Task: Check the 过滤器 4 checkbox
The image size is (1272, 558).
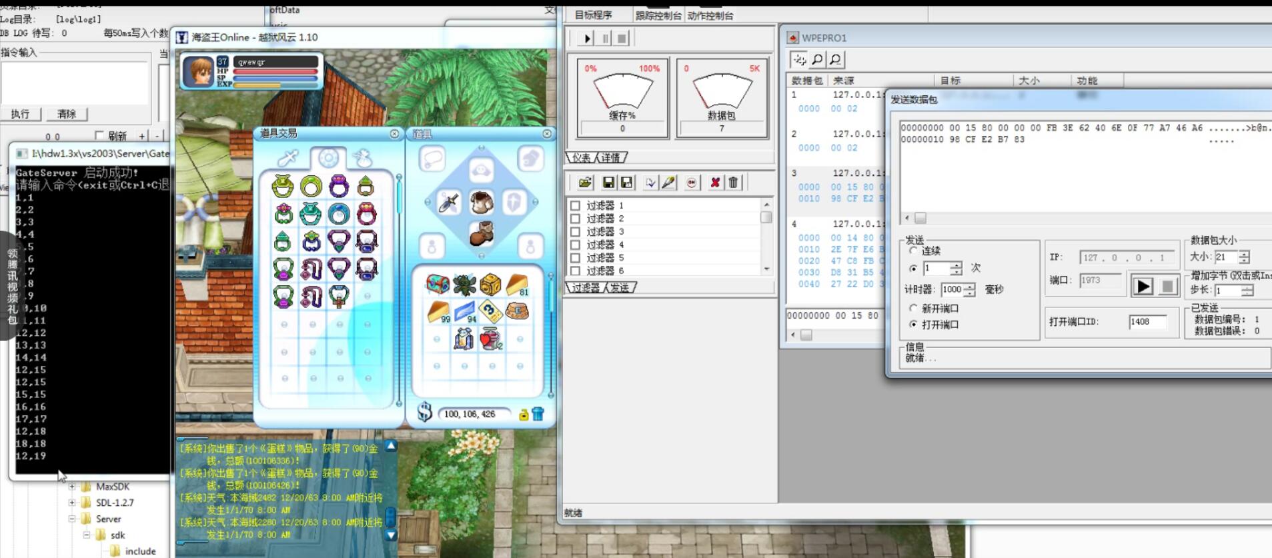Action: click(x=575, y=245)
